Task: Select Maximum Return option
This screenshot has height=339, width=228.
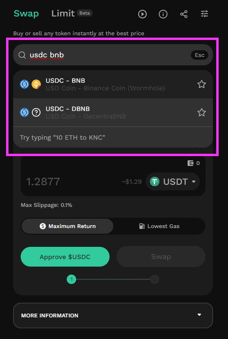Action: pyautogui.click(x=67, y=226)
